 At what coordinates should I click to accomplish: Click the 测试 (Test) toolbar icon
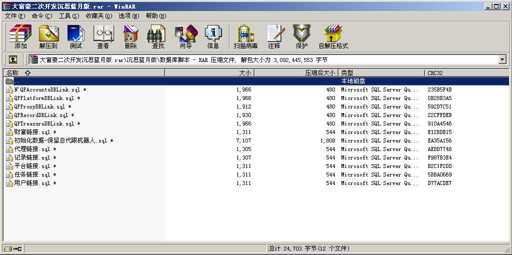76,36
